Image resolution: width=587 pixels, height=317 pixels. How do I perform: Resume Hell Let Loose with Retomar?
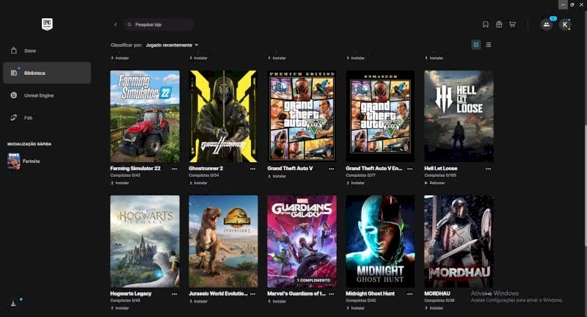[434, 183]
